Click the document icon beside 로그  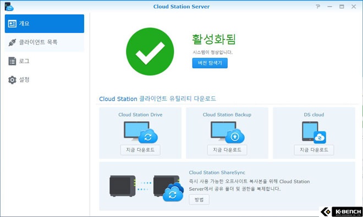(x=12, y=61)
